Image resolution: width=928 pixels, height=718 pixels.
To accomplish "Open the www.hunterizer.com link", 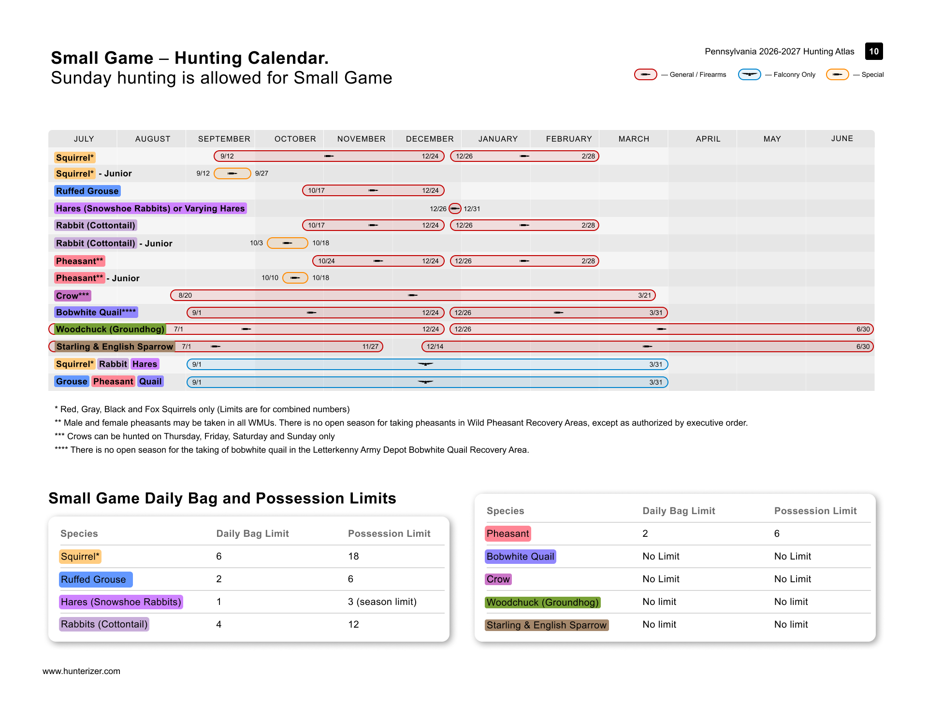I will [81, 671].
